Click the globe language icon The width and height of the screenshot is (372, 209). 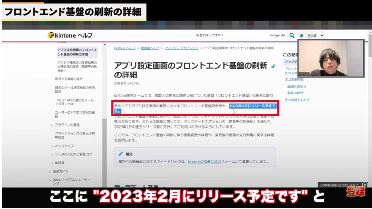pos(301,36)
